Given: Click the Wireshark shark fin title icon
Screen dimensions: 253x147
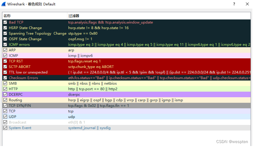Looking at the screenshot, I should coord(4,4).
